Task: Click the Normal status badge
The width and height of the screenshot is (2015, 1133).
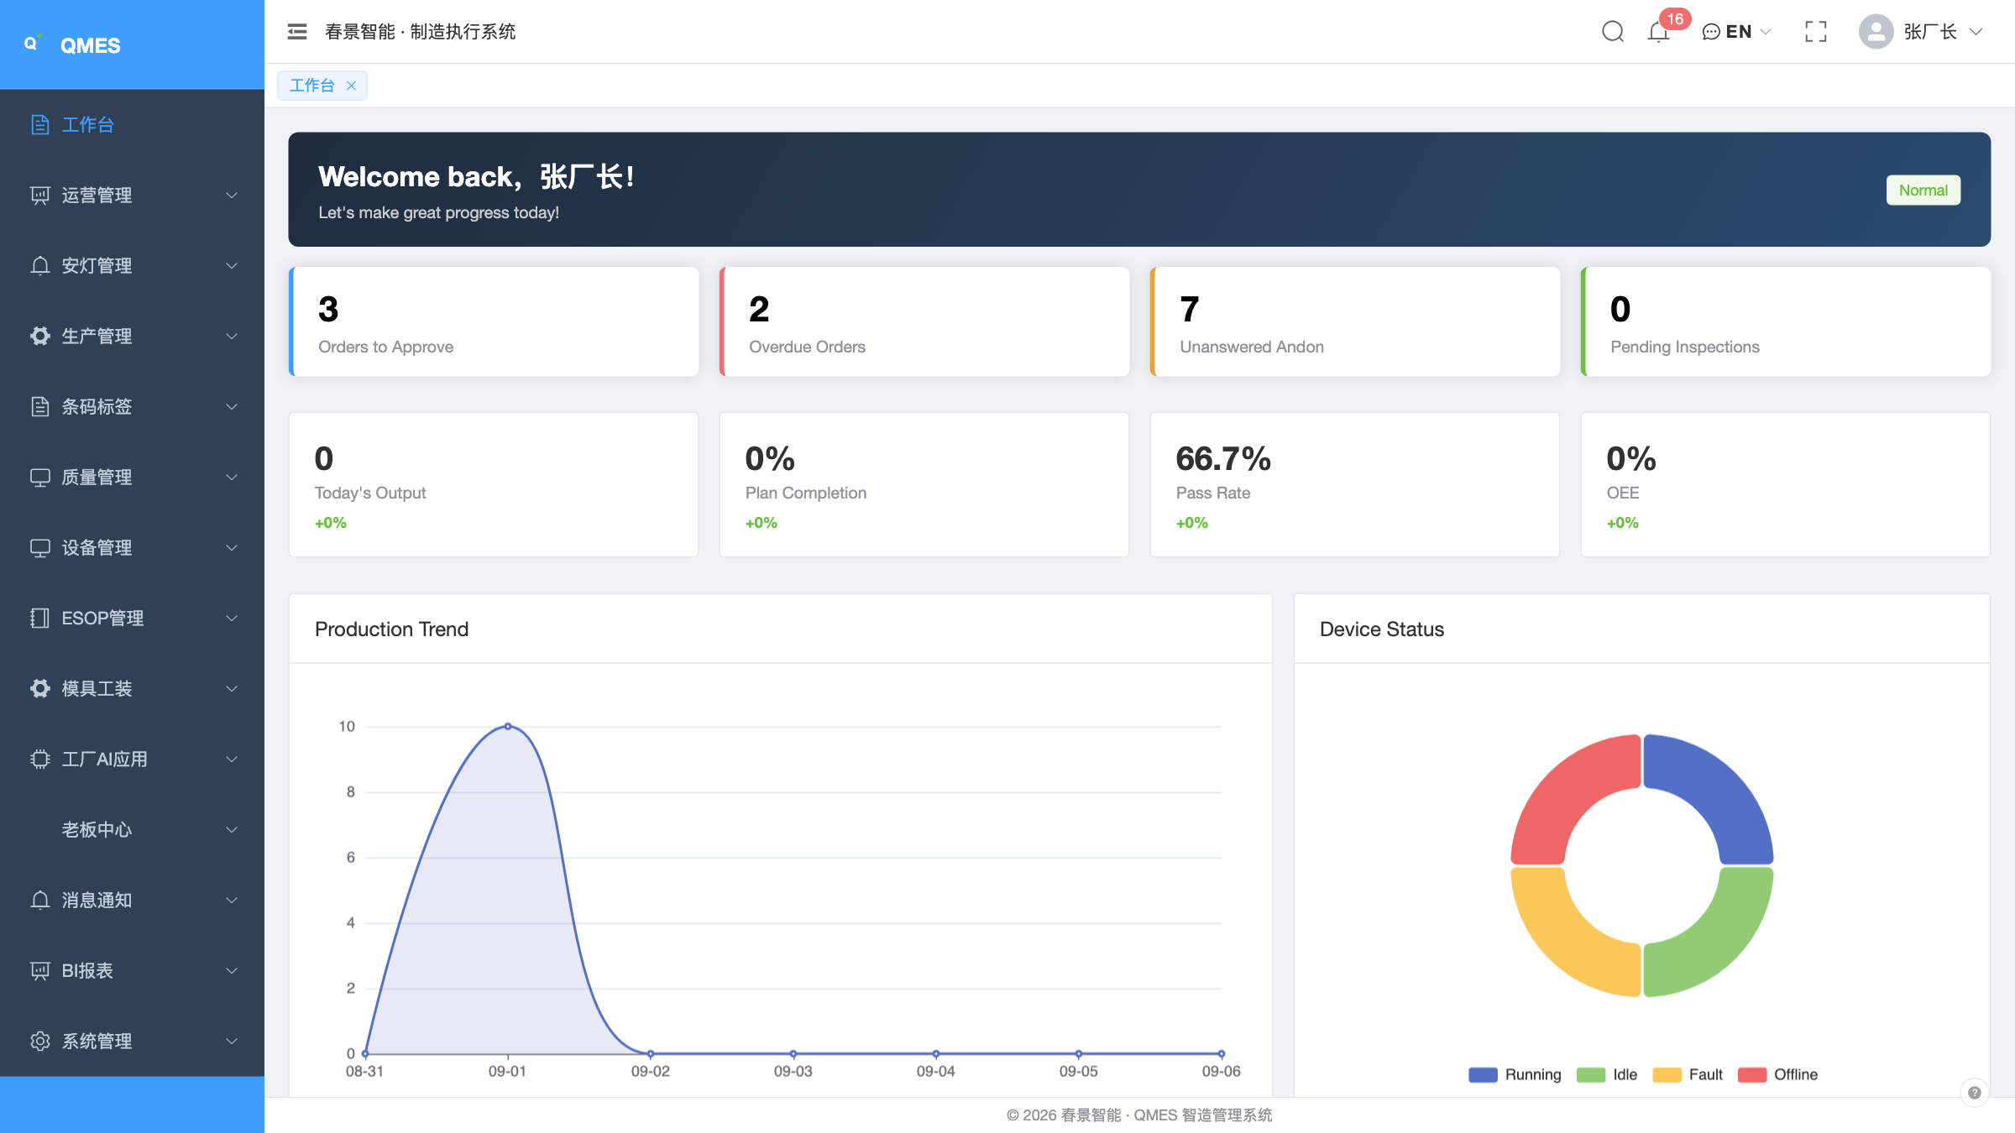Action: click(1923, 190)
